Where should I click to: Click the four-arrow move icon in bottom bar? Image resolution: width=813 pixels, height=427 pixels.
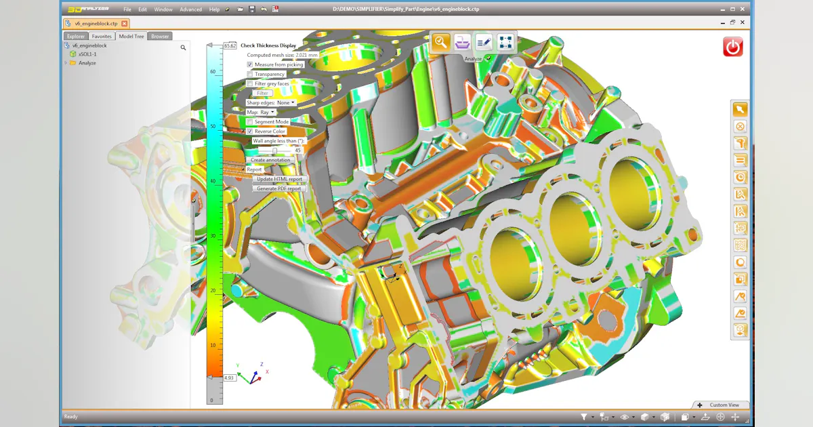coord(735,417)
